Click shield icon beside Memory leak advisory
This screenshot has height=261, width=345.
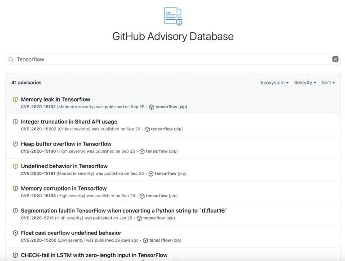tap(15, 100)
